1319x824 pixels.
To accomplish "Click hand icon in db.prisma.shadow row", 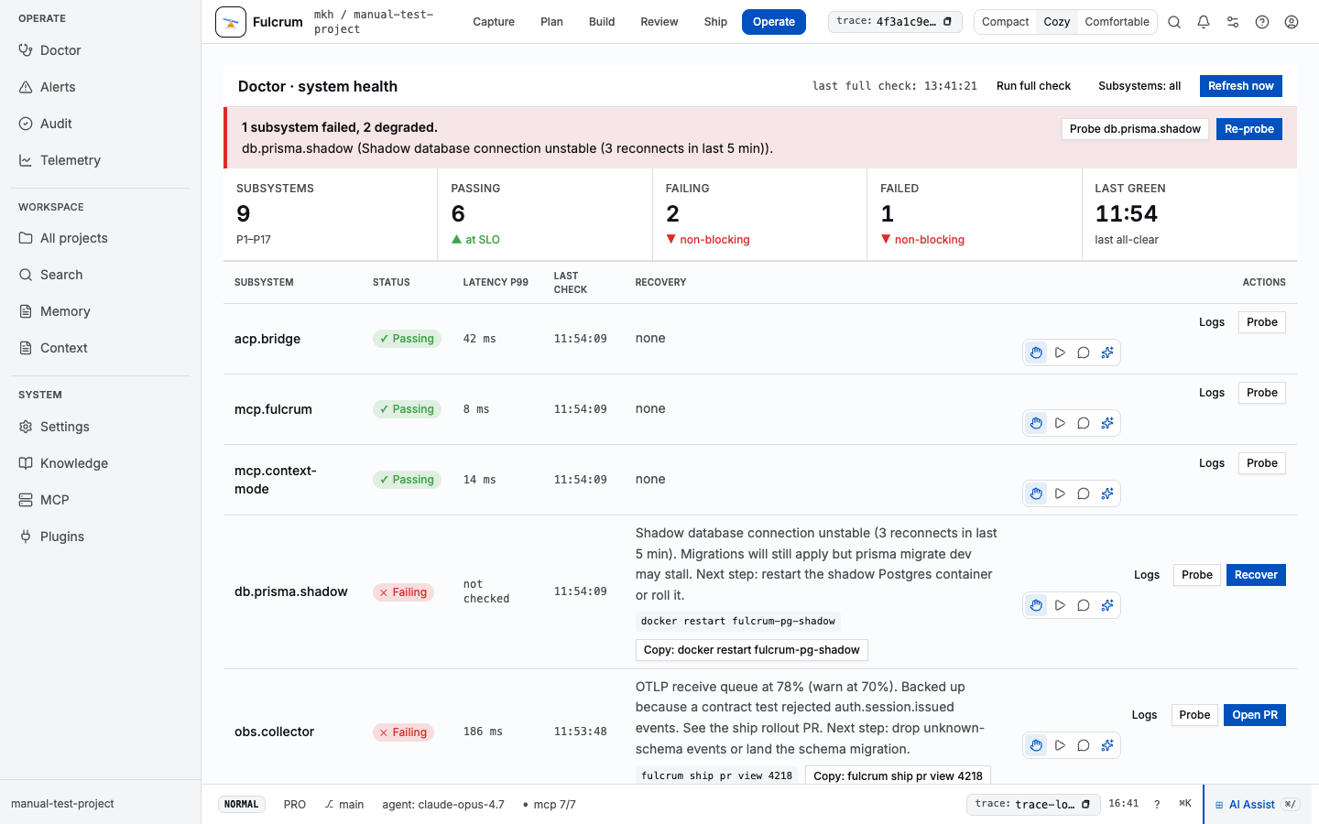I will pos(1036,605).
